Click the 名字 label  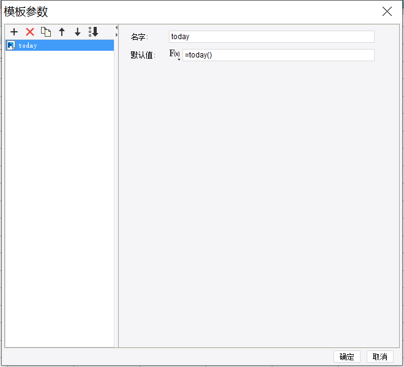(x=140, y=37)
